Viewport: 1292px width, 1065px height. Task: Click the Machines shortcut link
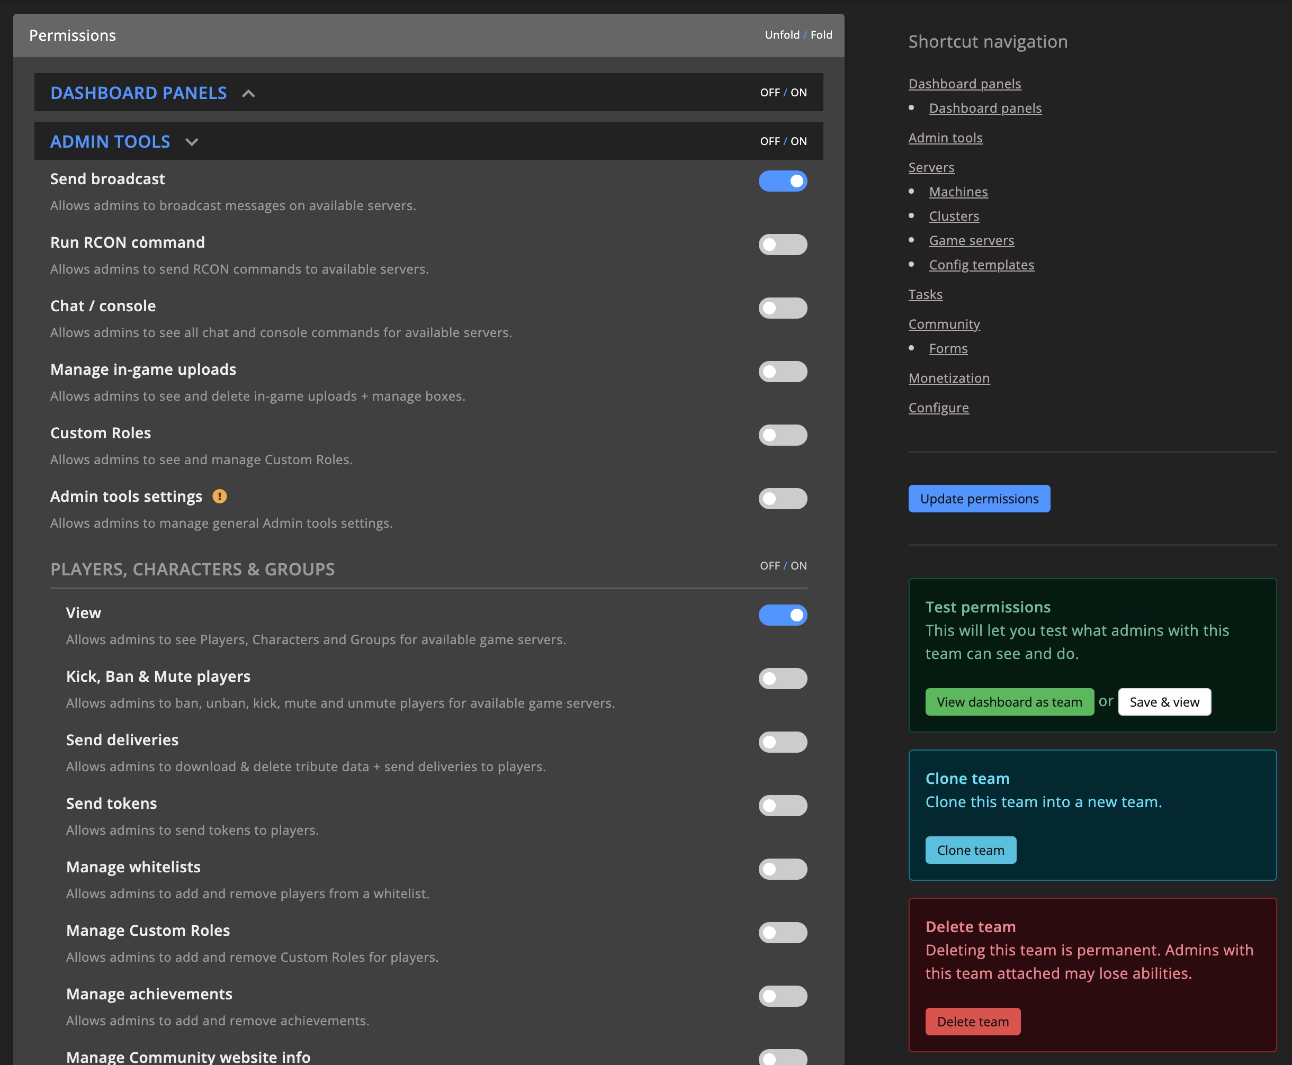(x=958, y=190)
